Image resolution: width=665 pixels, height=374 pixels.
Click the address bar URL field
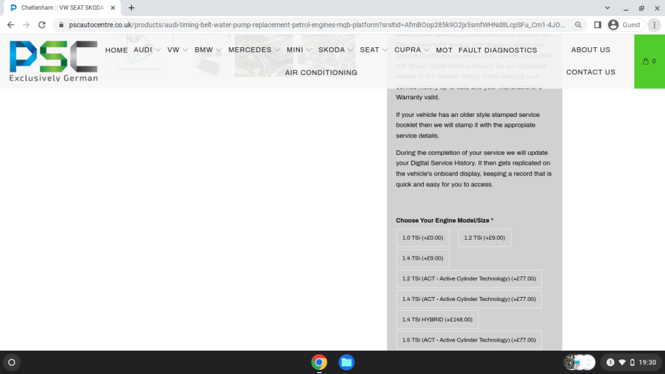(x=317, y=25)
